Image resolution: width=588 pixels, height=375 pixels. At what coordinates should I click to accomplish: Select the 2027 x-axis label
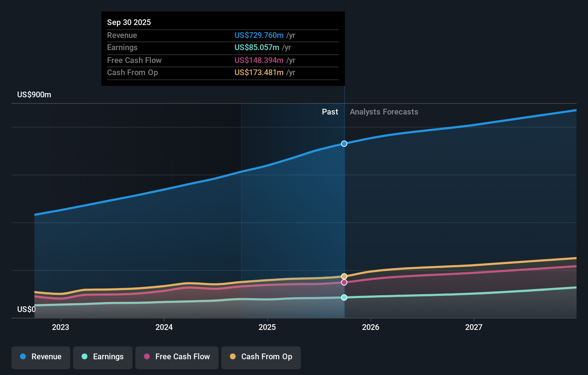click(474, 327)
